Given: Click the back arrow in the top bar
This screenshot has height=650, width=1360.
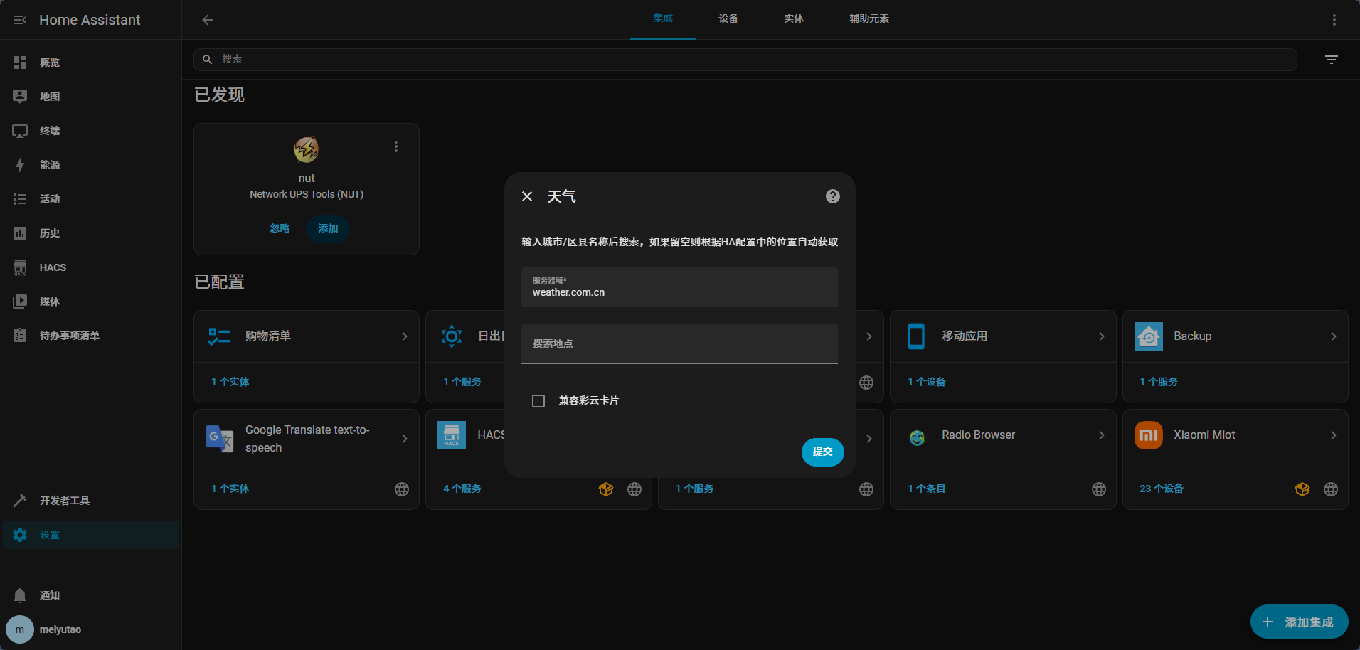Looking at the screenshot, I should (208, 20).
